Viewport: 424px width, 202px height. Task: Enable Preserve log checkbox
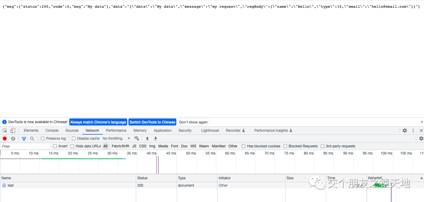42,139
